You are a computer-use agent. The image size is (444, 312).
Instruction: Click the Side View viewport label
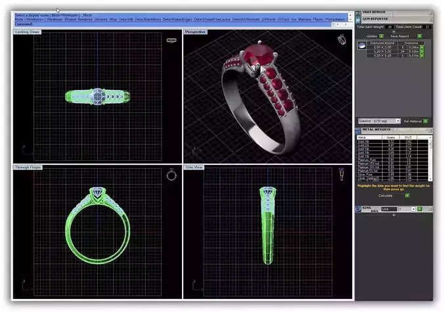point(194,167)
